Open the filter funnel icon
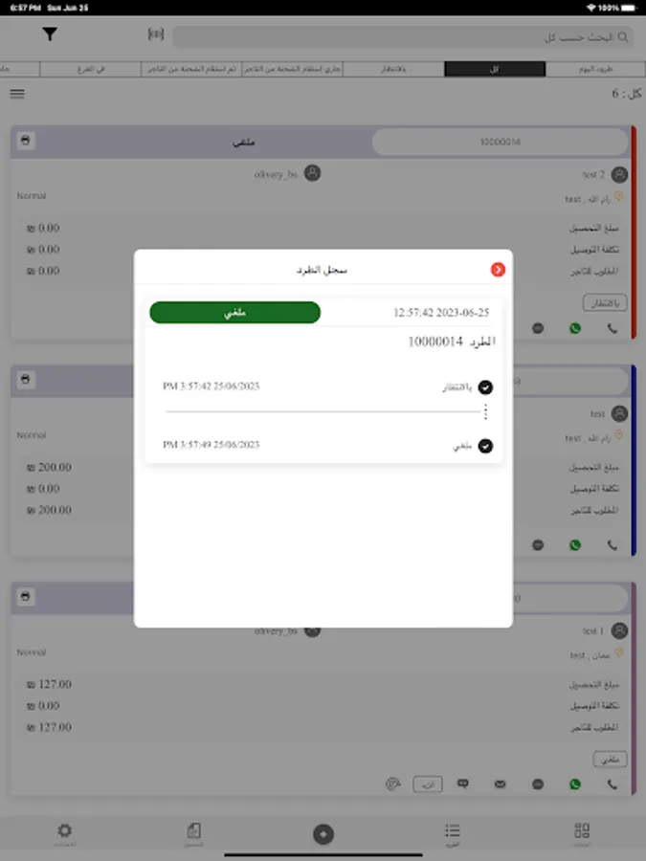 coord(50,34)
